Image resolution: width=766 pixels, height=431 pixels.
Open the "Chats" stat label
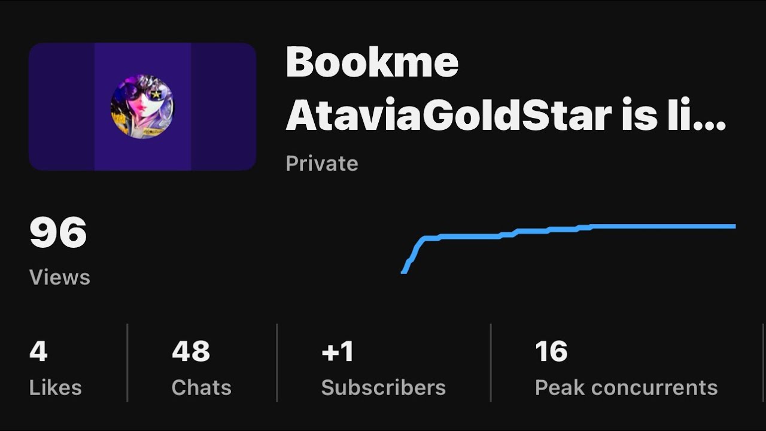point(201,388)
